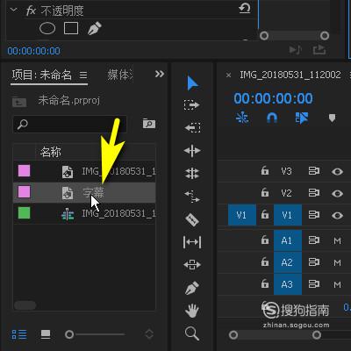The image size is (351, 351).
Task: Toggle V1 track targeting
Action: tap(288, 215)
